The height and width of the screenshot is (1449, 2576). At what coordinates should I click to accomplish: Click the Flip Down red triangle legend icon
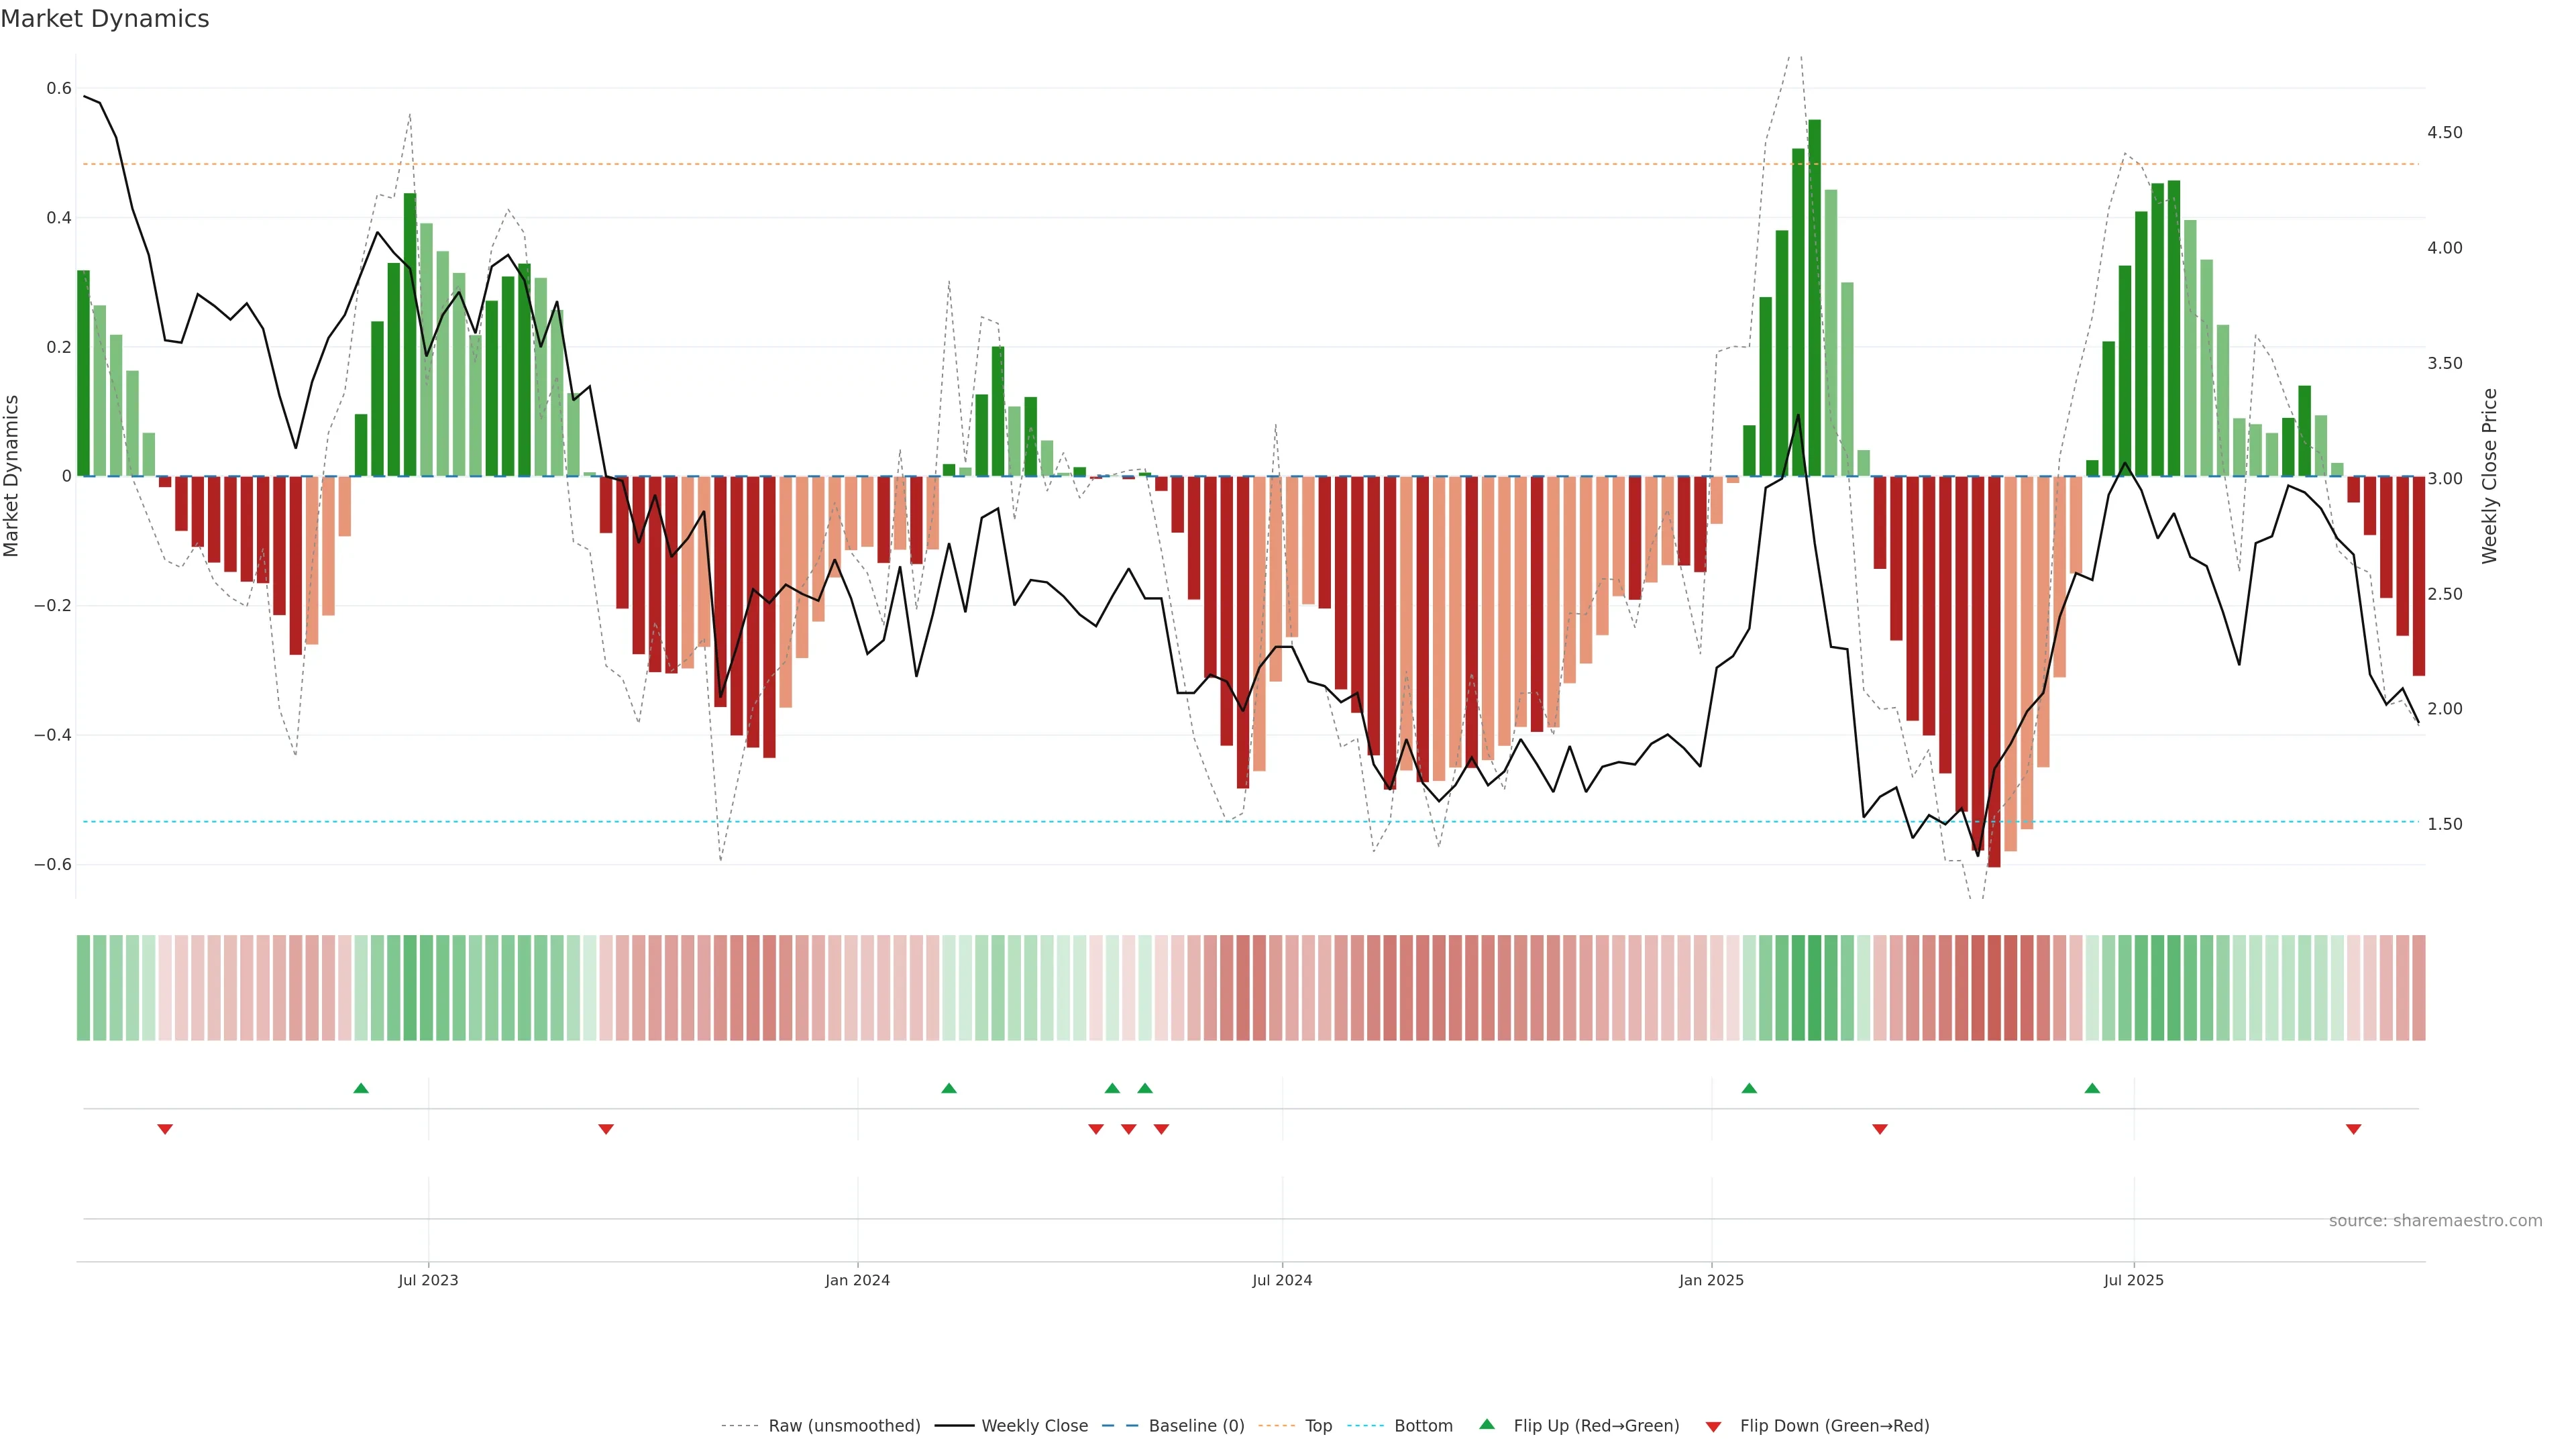pyautogui.click(x=1713, y=1426)
